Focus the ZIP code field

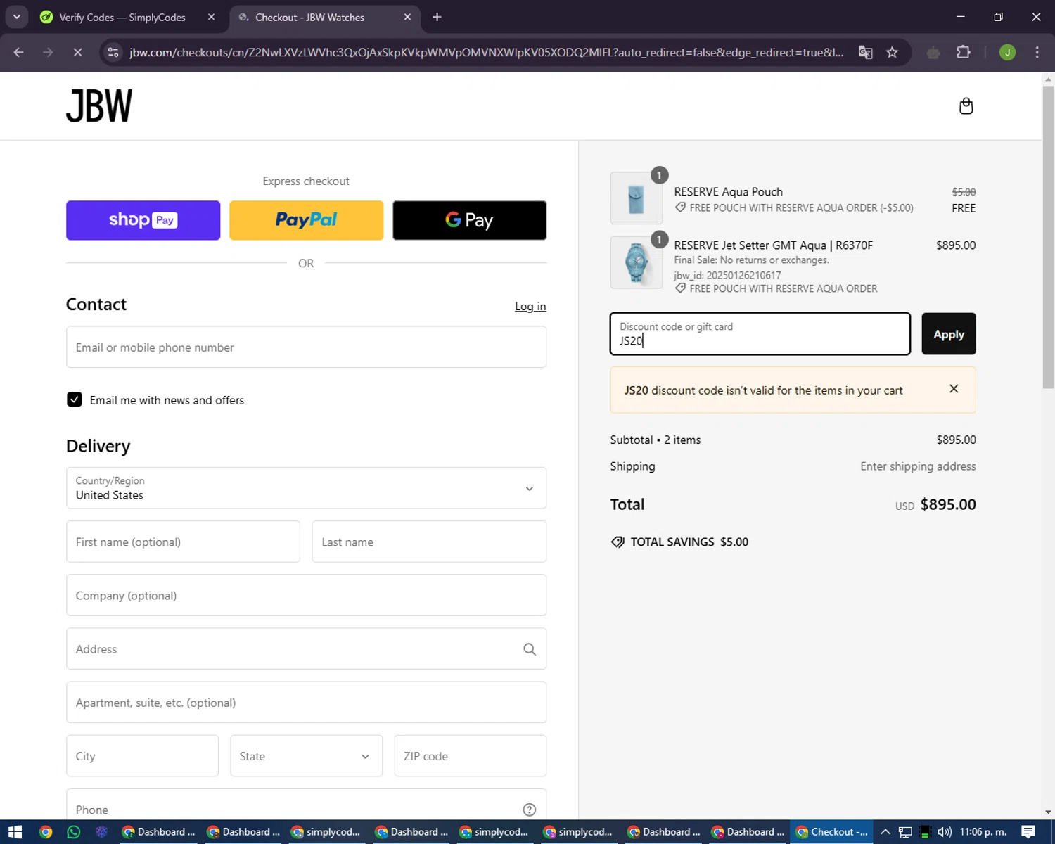(x=470, y=756)
